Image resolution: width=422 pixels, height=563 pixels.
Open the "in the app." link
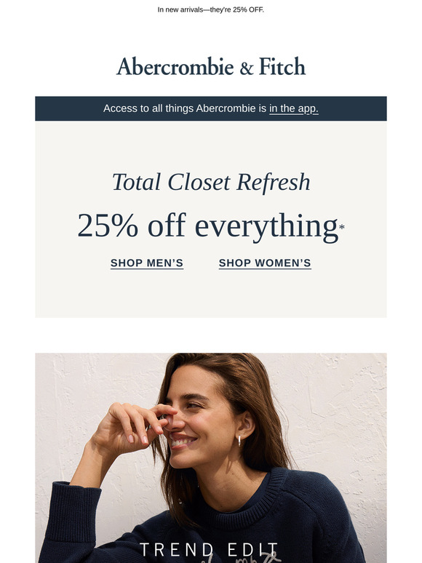(293, 108)
